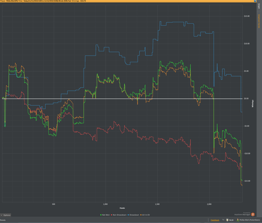
Task: Toggle the blue Showdown legend swatch
Action: pos(128,215)
